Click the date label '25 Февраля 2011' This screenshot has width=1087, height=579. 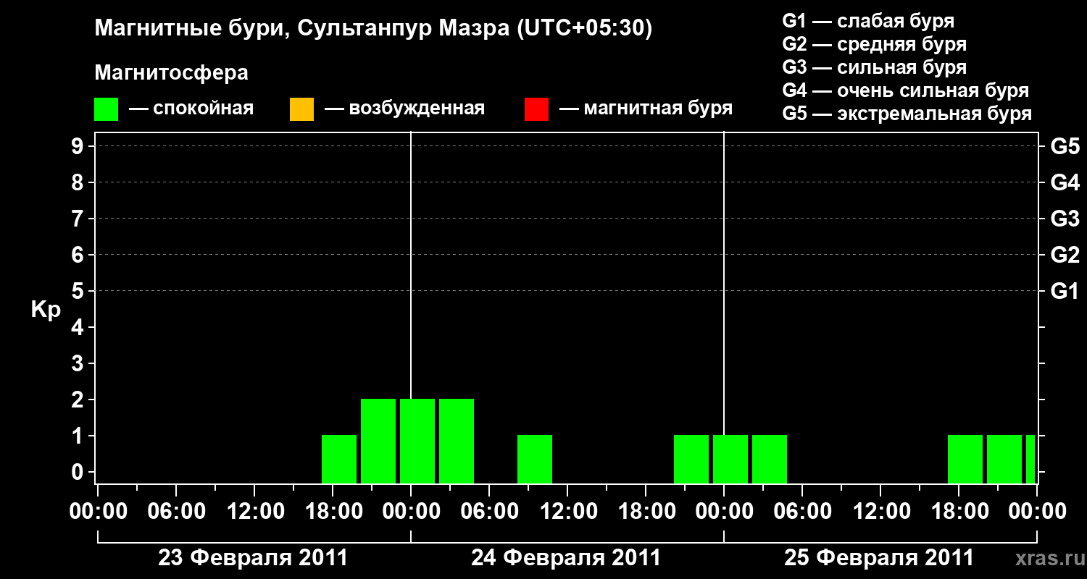pos(879,558)
